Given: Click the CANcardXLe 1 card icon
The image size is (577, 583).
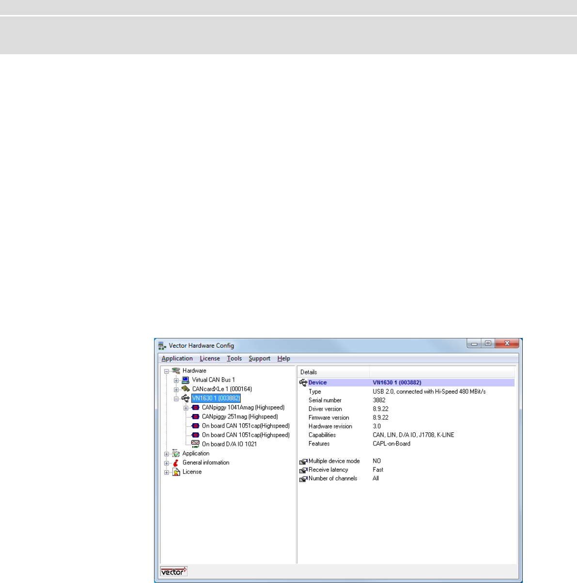Looking at the screenshot, I should 185,389.
